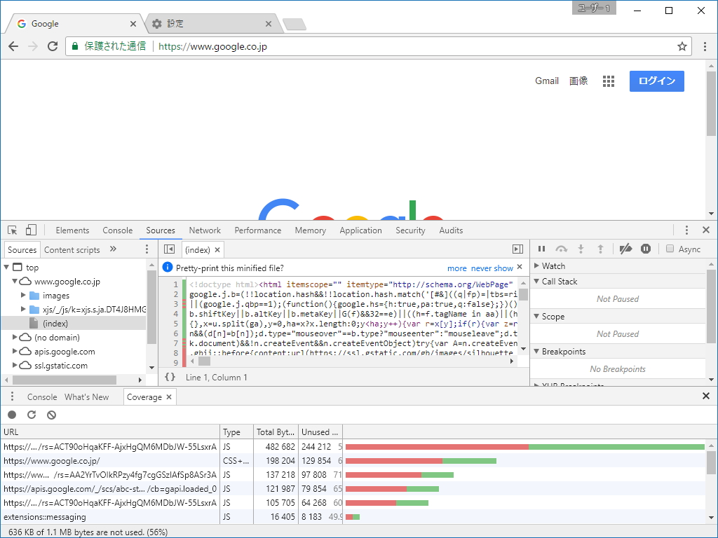Collapse the Breakpoints section
This screenshot has width=718, height=538.
(536, 352)
